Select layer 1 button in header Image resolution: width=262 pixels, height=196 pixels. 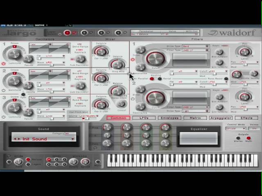(x=67, y=33)
